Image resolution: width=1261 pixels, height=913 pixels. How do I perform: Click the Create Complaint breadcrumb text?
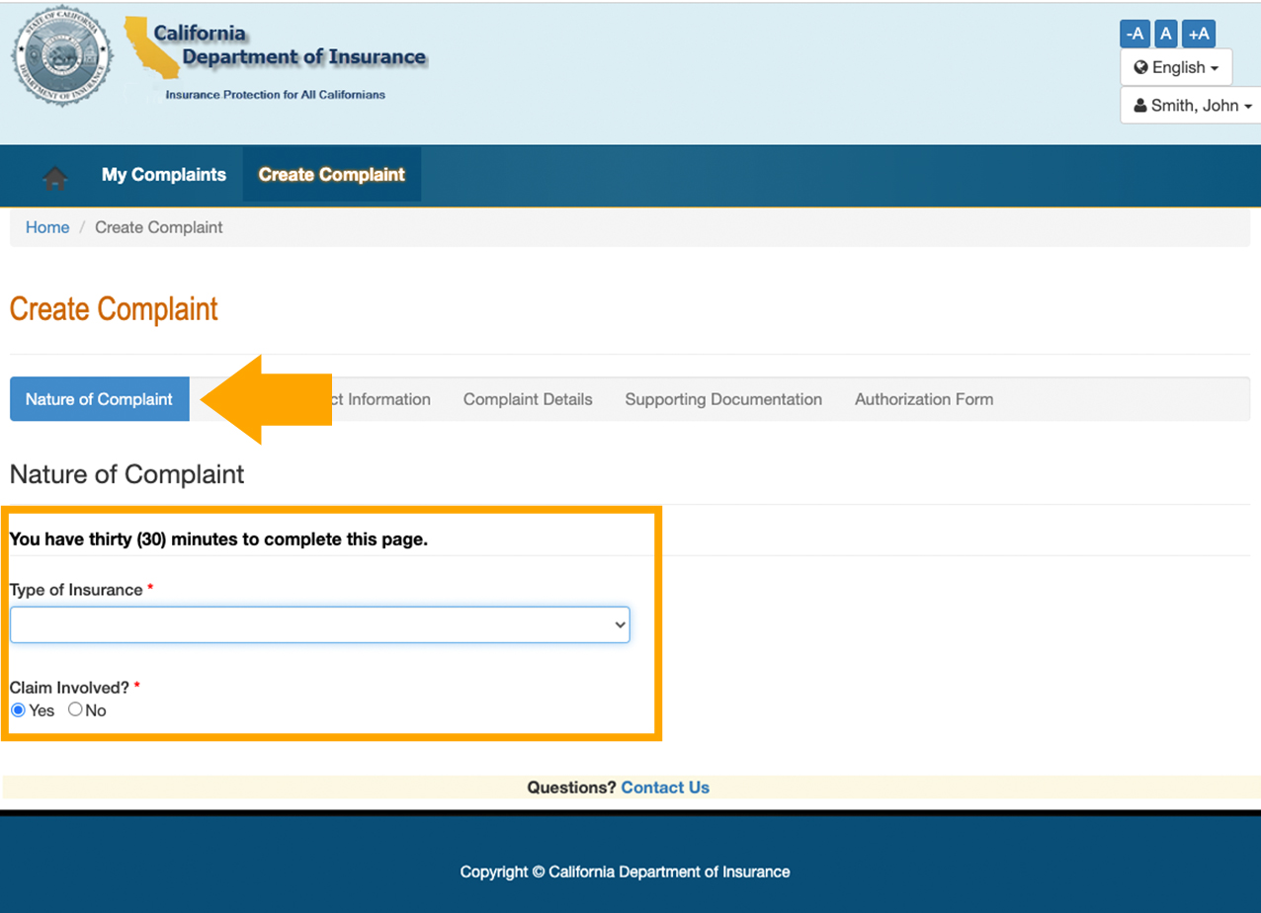click(x=159, y=227)
